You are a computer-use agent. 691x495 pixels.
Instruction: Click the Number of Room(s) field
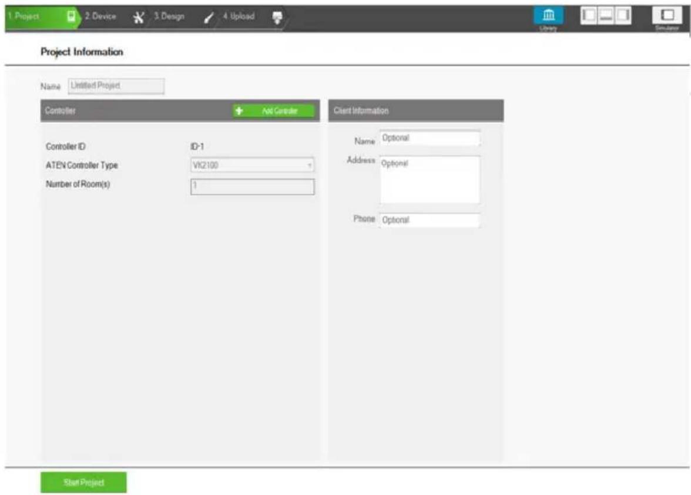253,187
